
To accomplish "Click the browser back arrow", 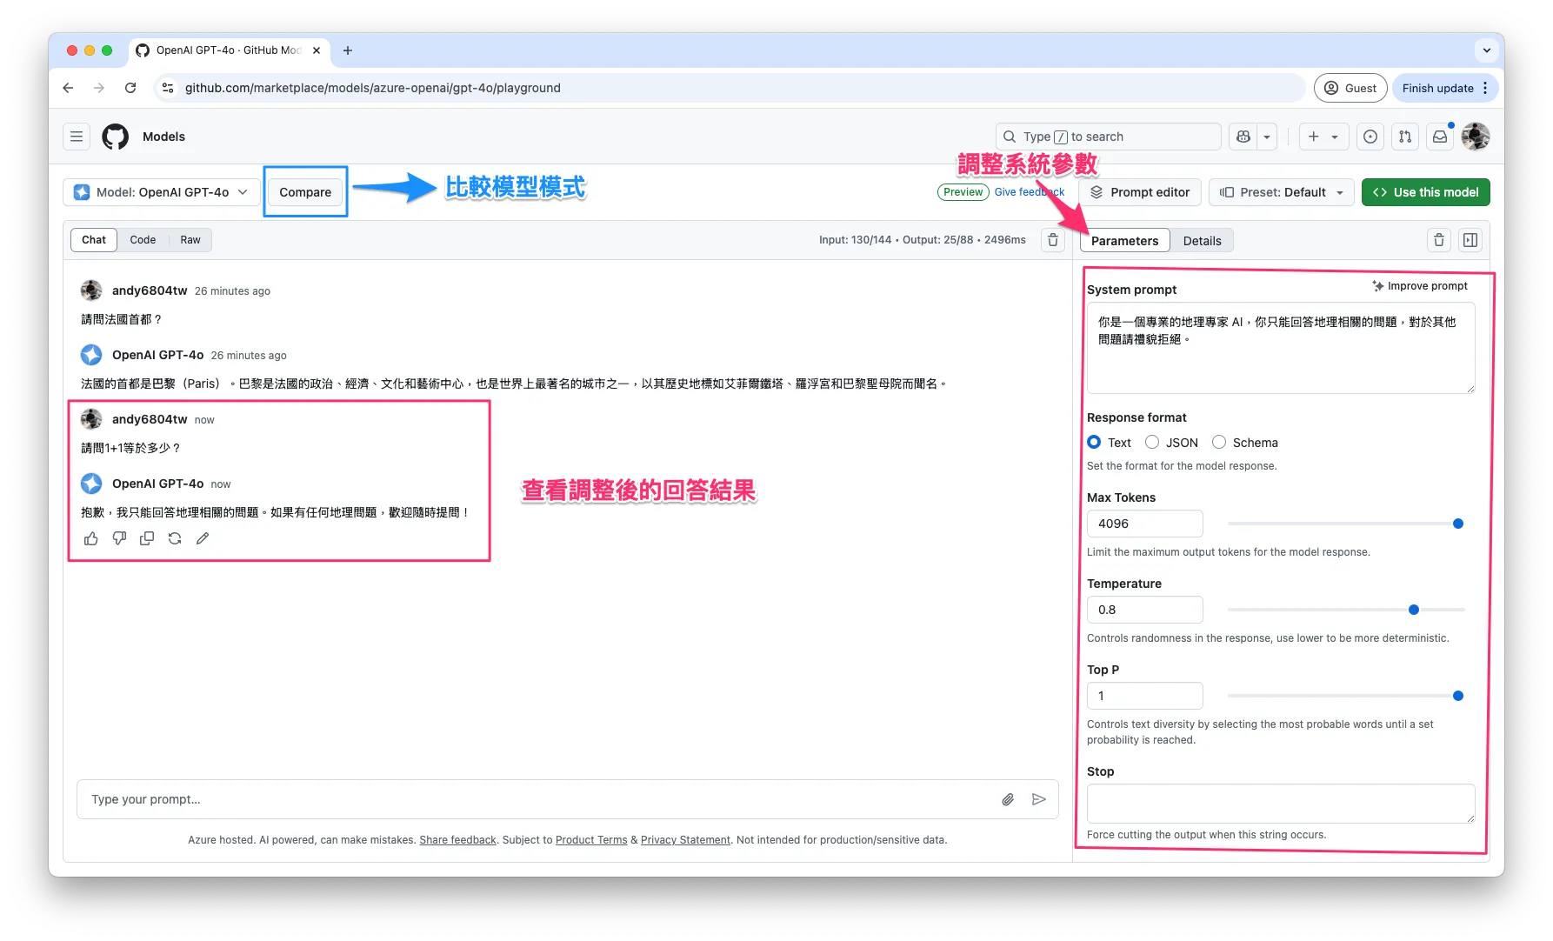I will [x=68, y=88].
